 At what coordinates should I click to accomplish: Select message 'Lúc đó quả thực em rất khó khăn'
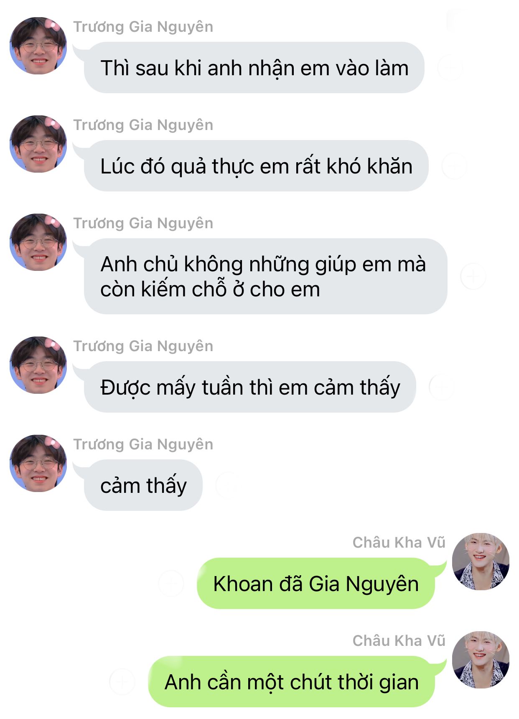pyautogui.click(x=256, y=166)
